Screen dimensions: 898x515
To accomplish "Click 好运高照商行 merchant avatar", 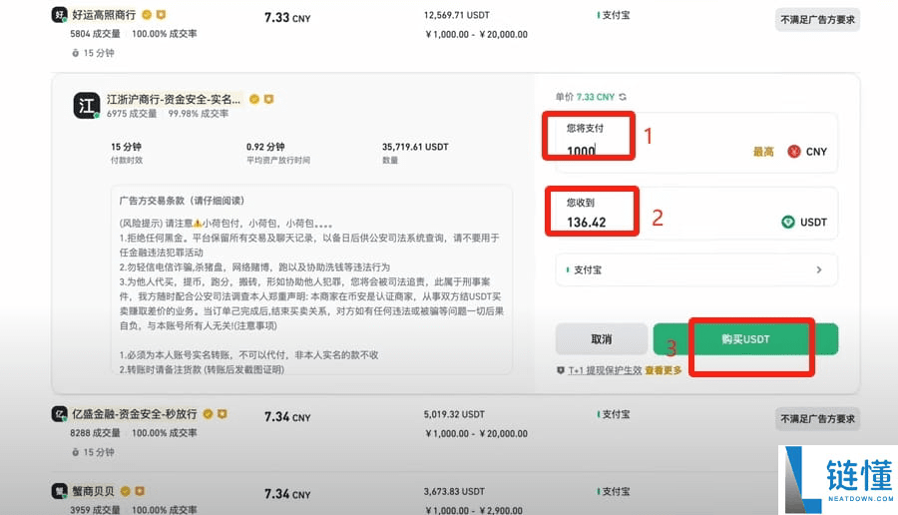I will pyautogui.click(x=60, y=14).
